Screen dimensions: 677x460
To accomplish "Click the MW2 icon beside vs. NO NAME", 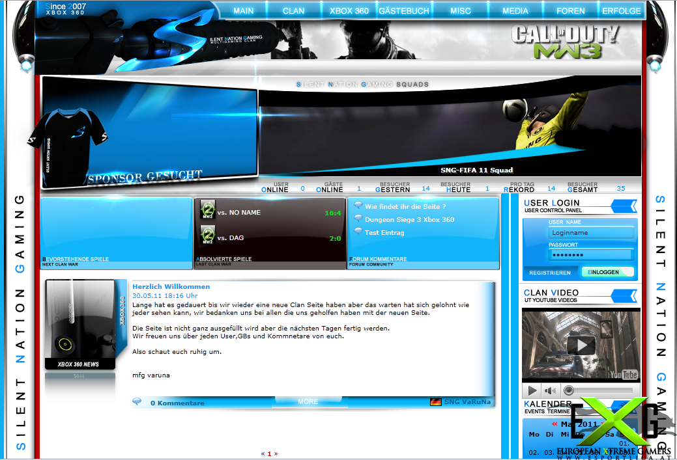I will pyautogui.click(x=208, y=210).
